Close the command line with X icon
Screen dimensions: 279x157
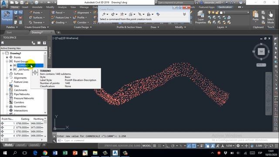point(54,137)
